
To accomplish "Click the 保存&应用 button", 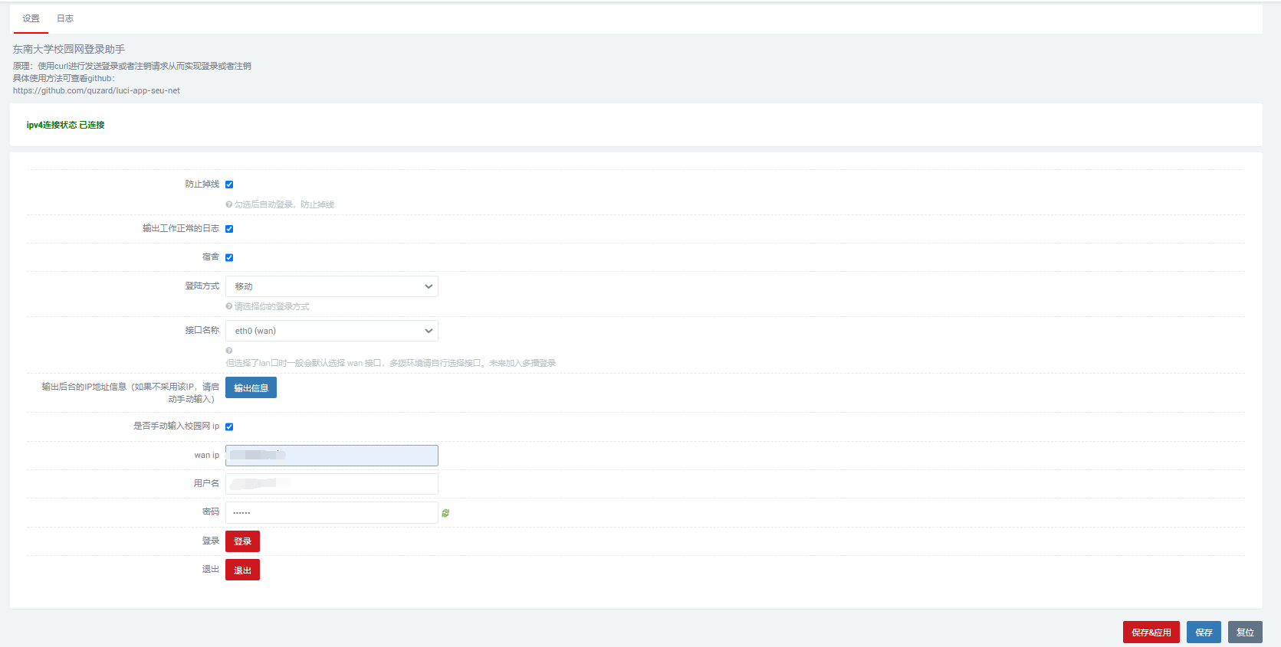I will click(1151, 632).
